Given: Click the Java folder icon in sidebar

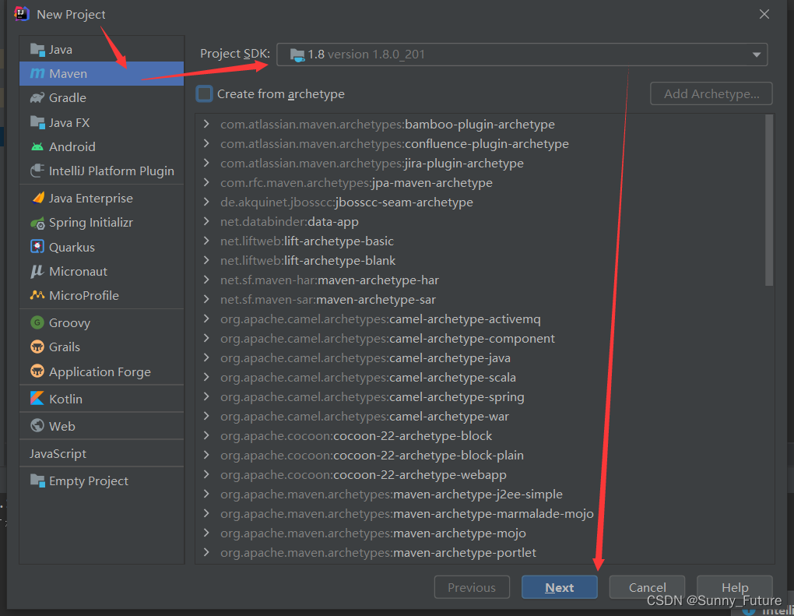Looking at the screenshot, I should tap(37, 50).
